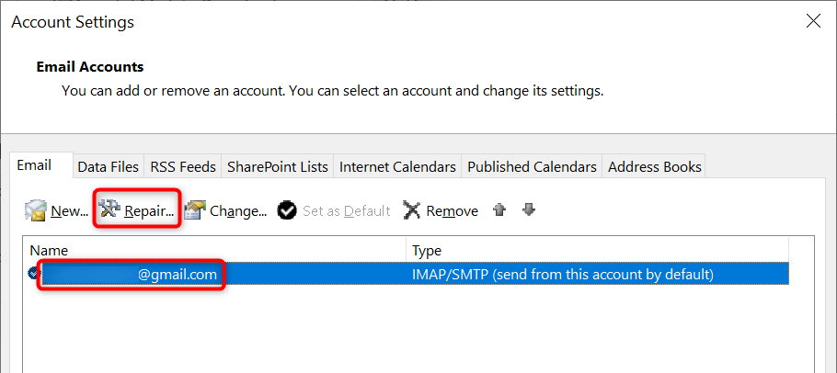The image size is (837, 373).
Task: Show the Address Books tab
Action: coord(654,166)
